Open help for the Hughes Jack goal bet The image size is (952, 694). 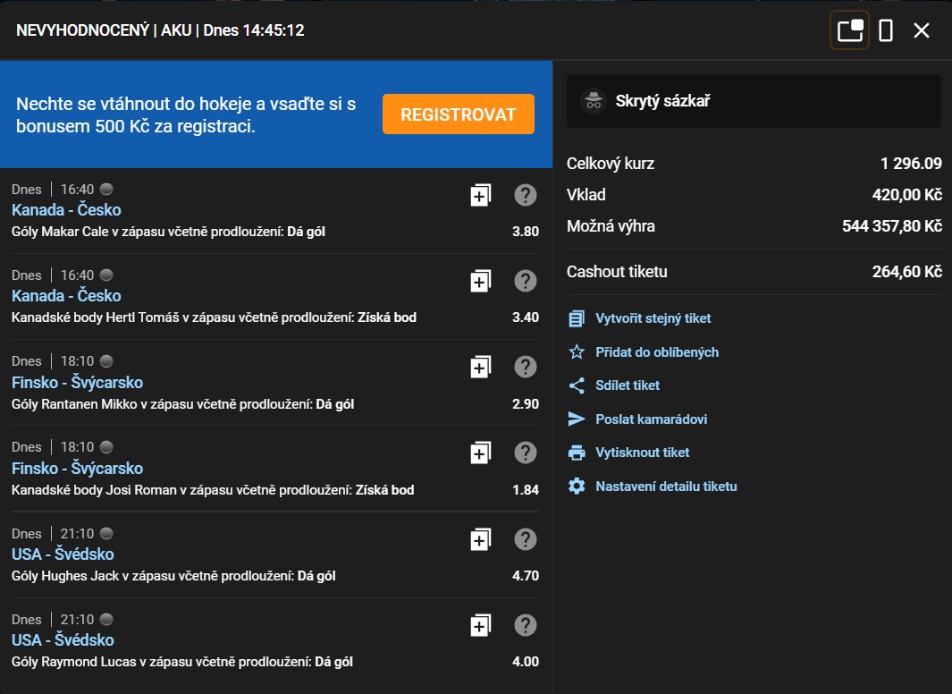(526, 539)
